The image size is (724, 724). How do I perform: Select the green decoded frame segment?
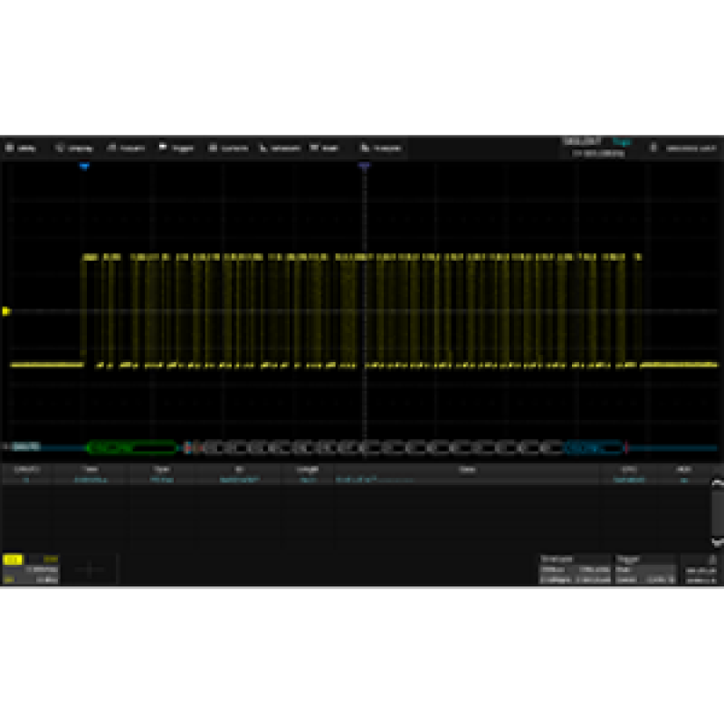pos(131,447)
